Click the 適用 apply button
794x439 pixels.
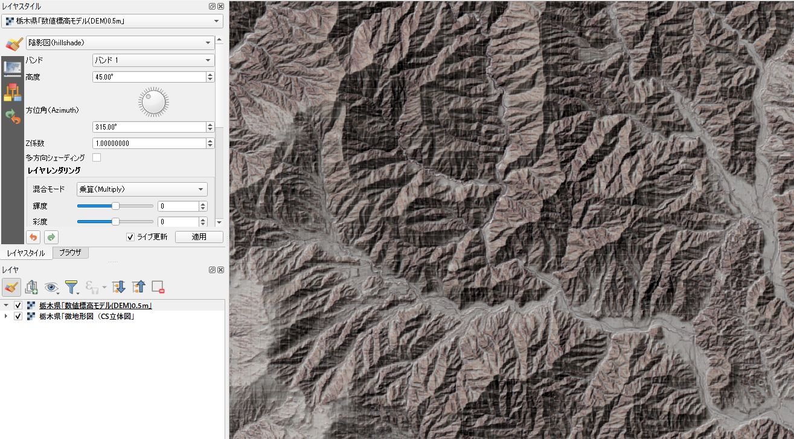tap(199, 237)
